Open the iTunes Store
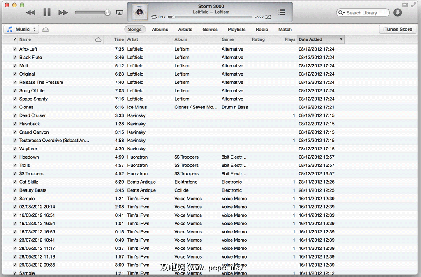This screenshot has height=277, width=421. [x=397, y=30]
